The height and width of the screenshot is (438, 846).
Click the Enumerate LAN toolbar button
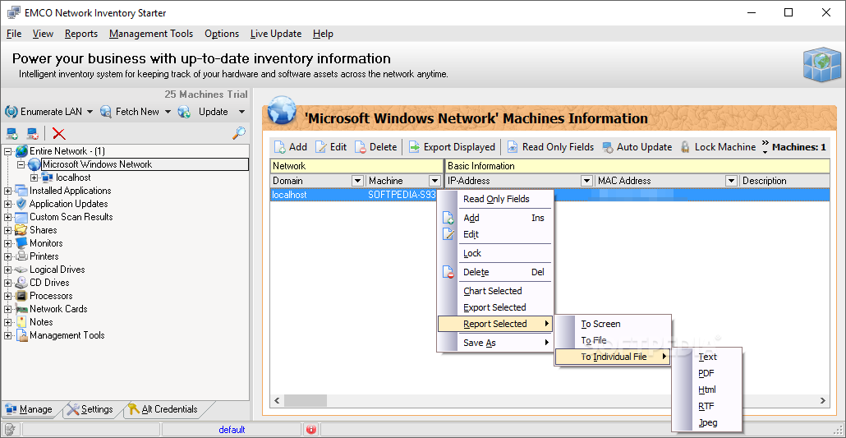pos(44,112)
